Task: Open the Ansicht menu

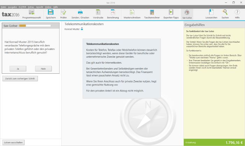Action: [x=39, y=7]
